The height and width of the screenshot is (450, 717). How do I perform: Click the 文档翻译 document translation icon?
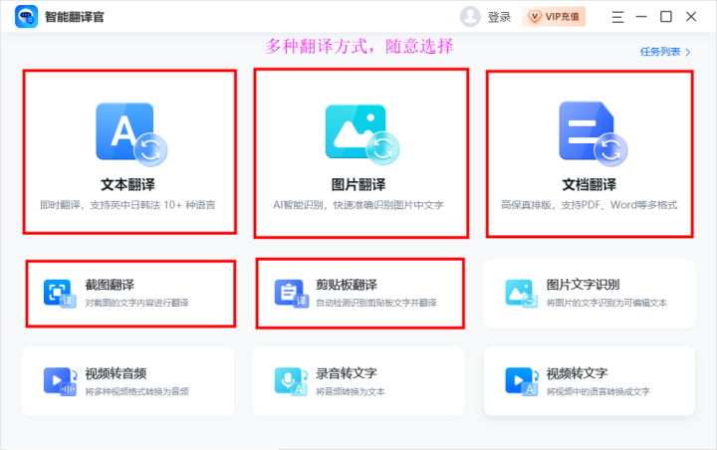point(590,132)
